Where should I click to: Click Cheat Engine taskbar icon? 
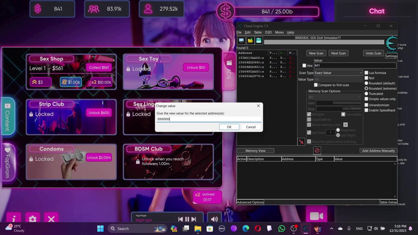tap(306, 229)
